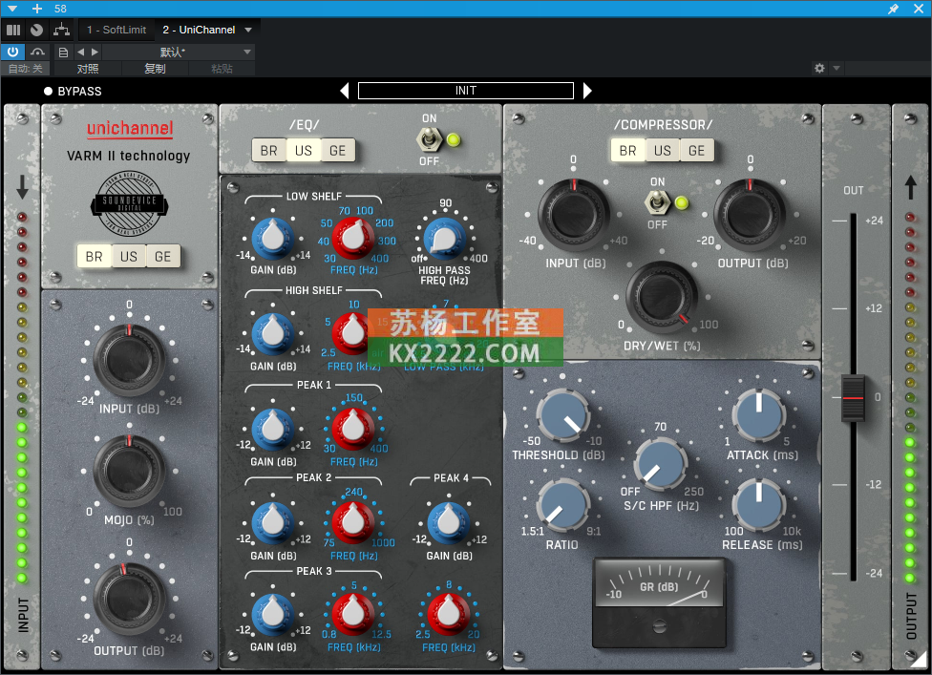Viewport: 932px width, 675px height.
Task: Click the GR (dB) meter display
Action: 659,583
